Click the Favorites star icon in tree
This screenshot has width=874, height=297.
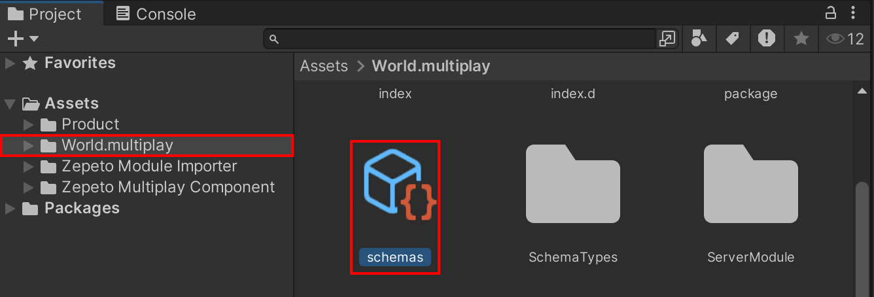pos(30,63)
